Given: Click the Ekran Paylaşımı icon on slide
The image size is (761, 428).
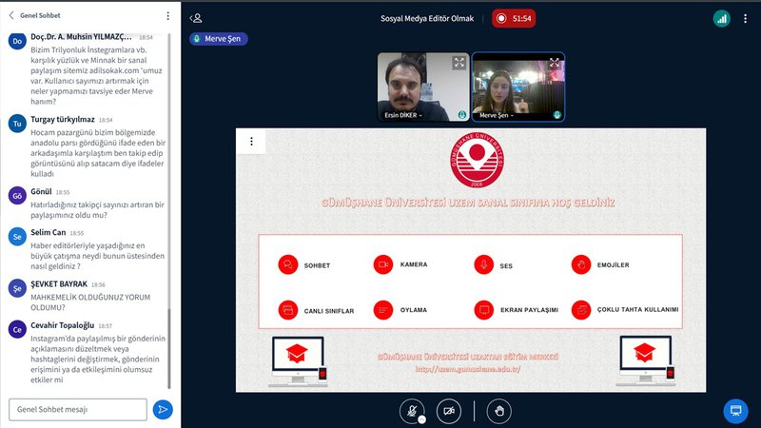Looking at the screenshot, I should (x=484, y=310).
